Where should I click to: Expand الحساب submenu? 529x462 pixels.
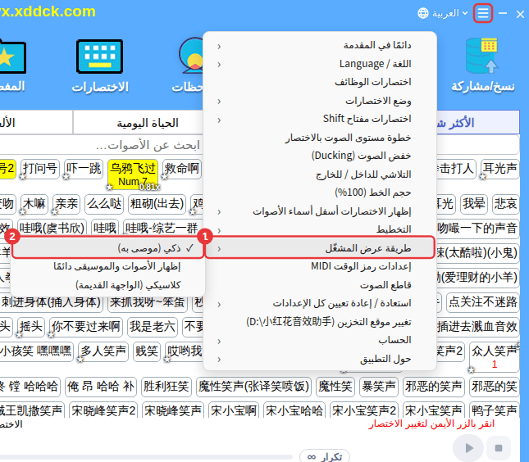tap(320, 340)
